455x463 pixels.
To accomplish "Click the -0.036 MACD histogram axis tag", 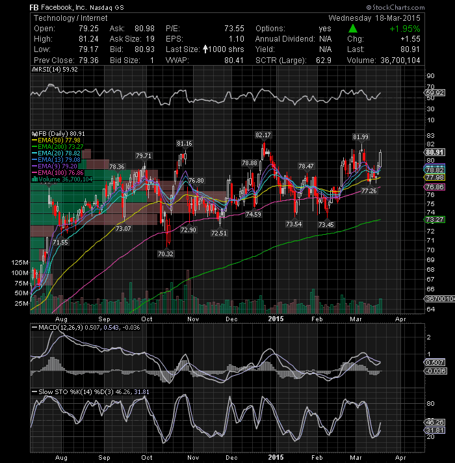I will pyautogui.click(x=435, y=371).
